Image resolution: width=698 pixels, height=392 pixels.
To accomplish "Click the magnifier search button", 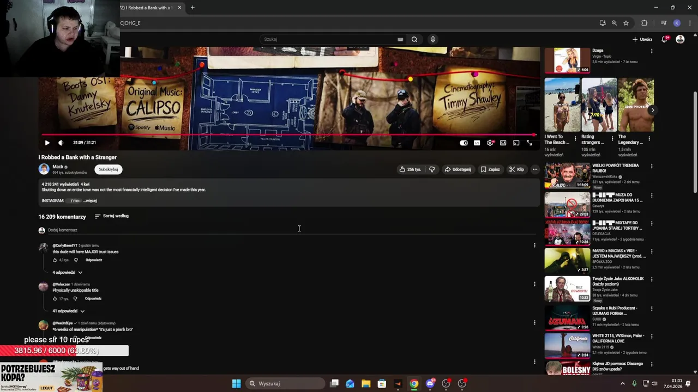I will point(414,39).
